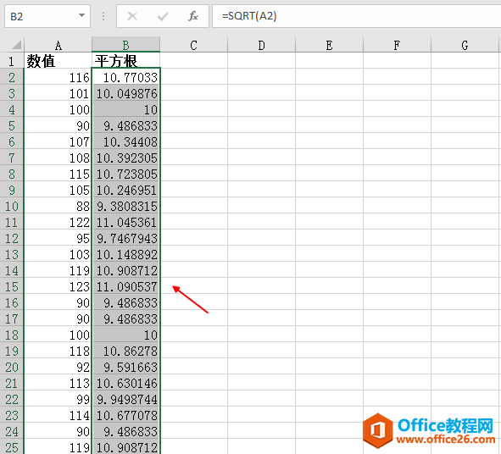Click cell B19 containing 10.86278
The width and height of the screenshot is (501, 454).
click(126, 351)
